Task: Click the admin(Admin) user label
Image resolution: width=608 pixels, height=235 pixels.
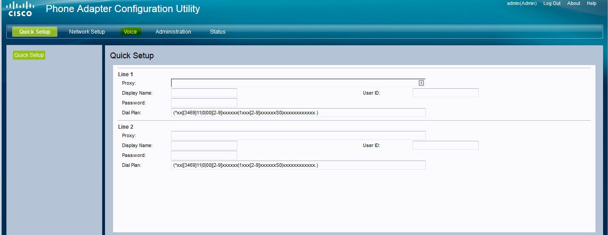Action: point(522,3)
